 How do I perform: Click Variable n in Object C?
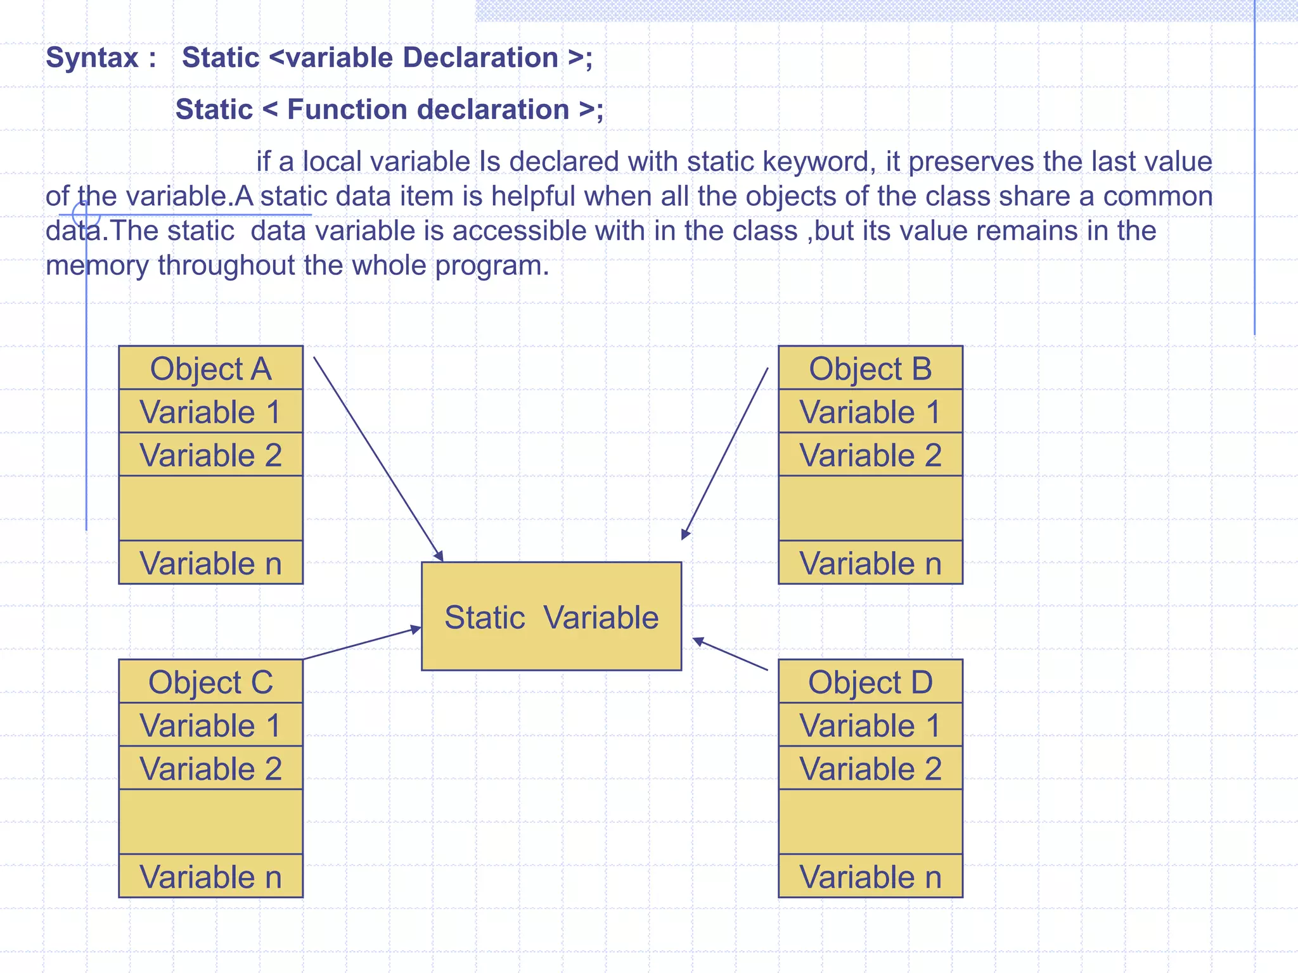click(x=210, y=876)
